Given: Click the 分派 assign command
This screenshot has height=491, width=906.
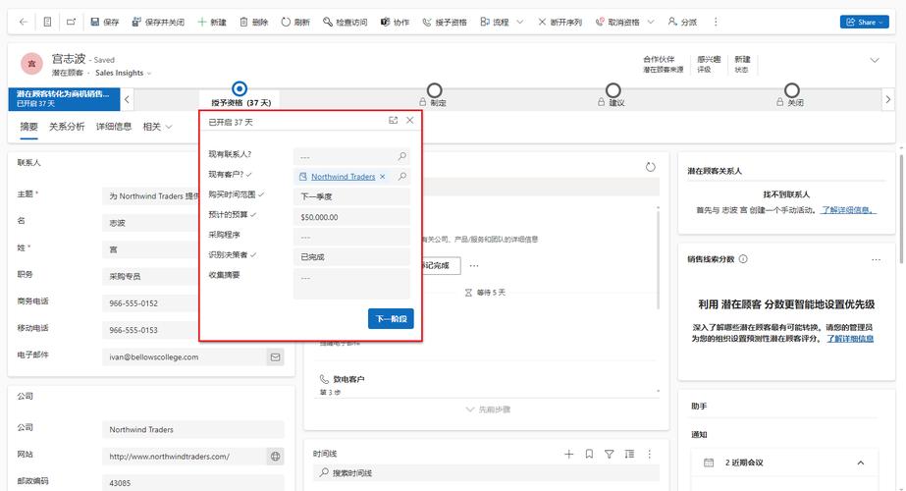Looking at the screenshot, I should pyautogui.click(x=682, y=22).
